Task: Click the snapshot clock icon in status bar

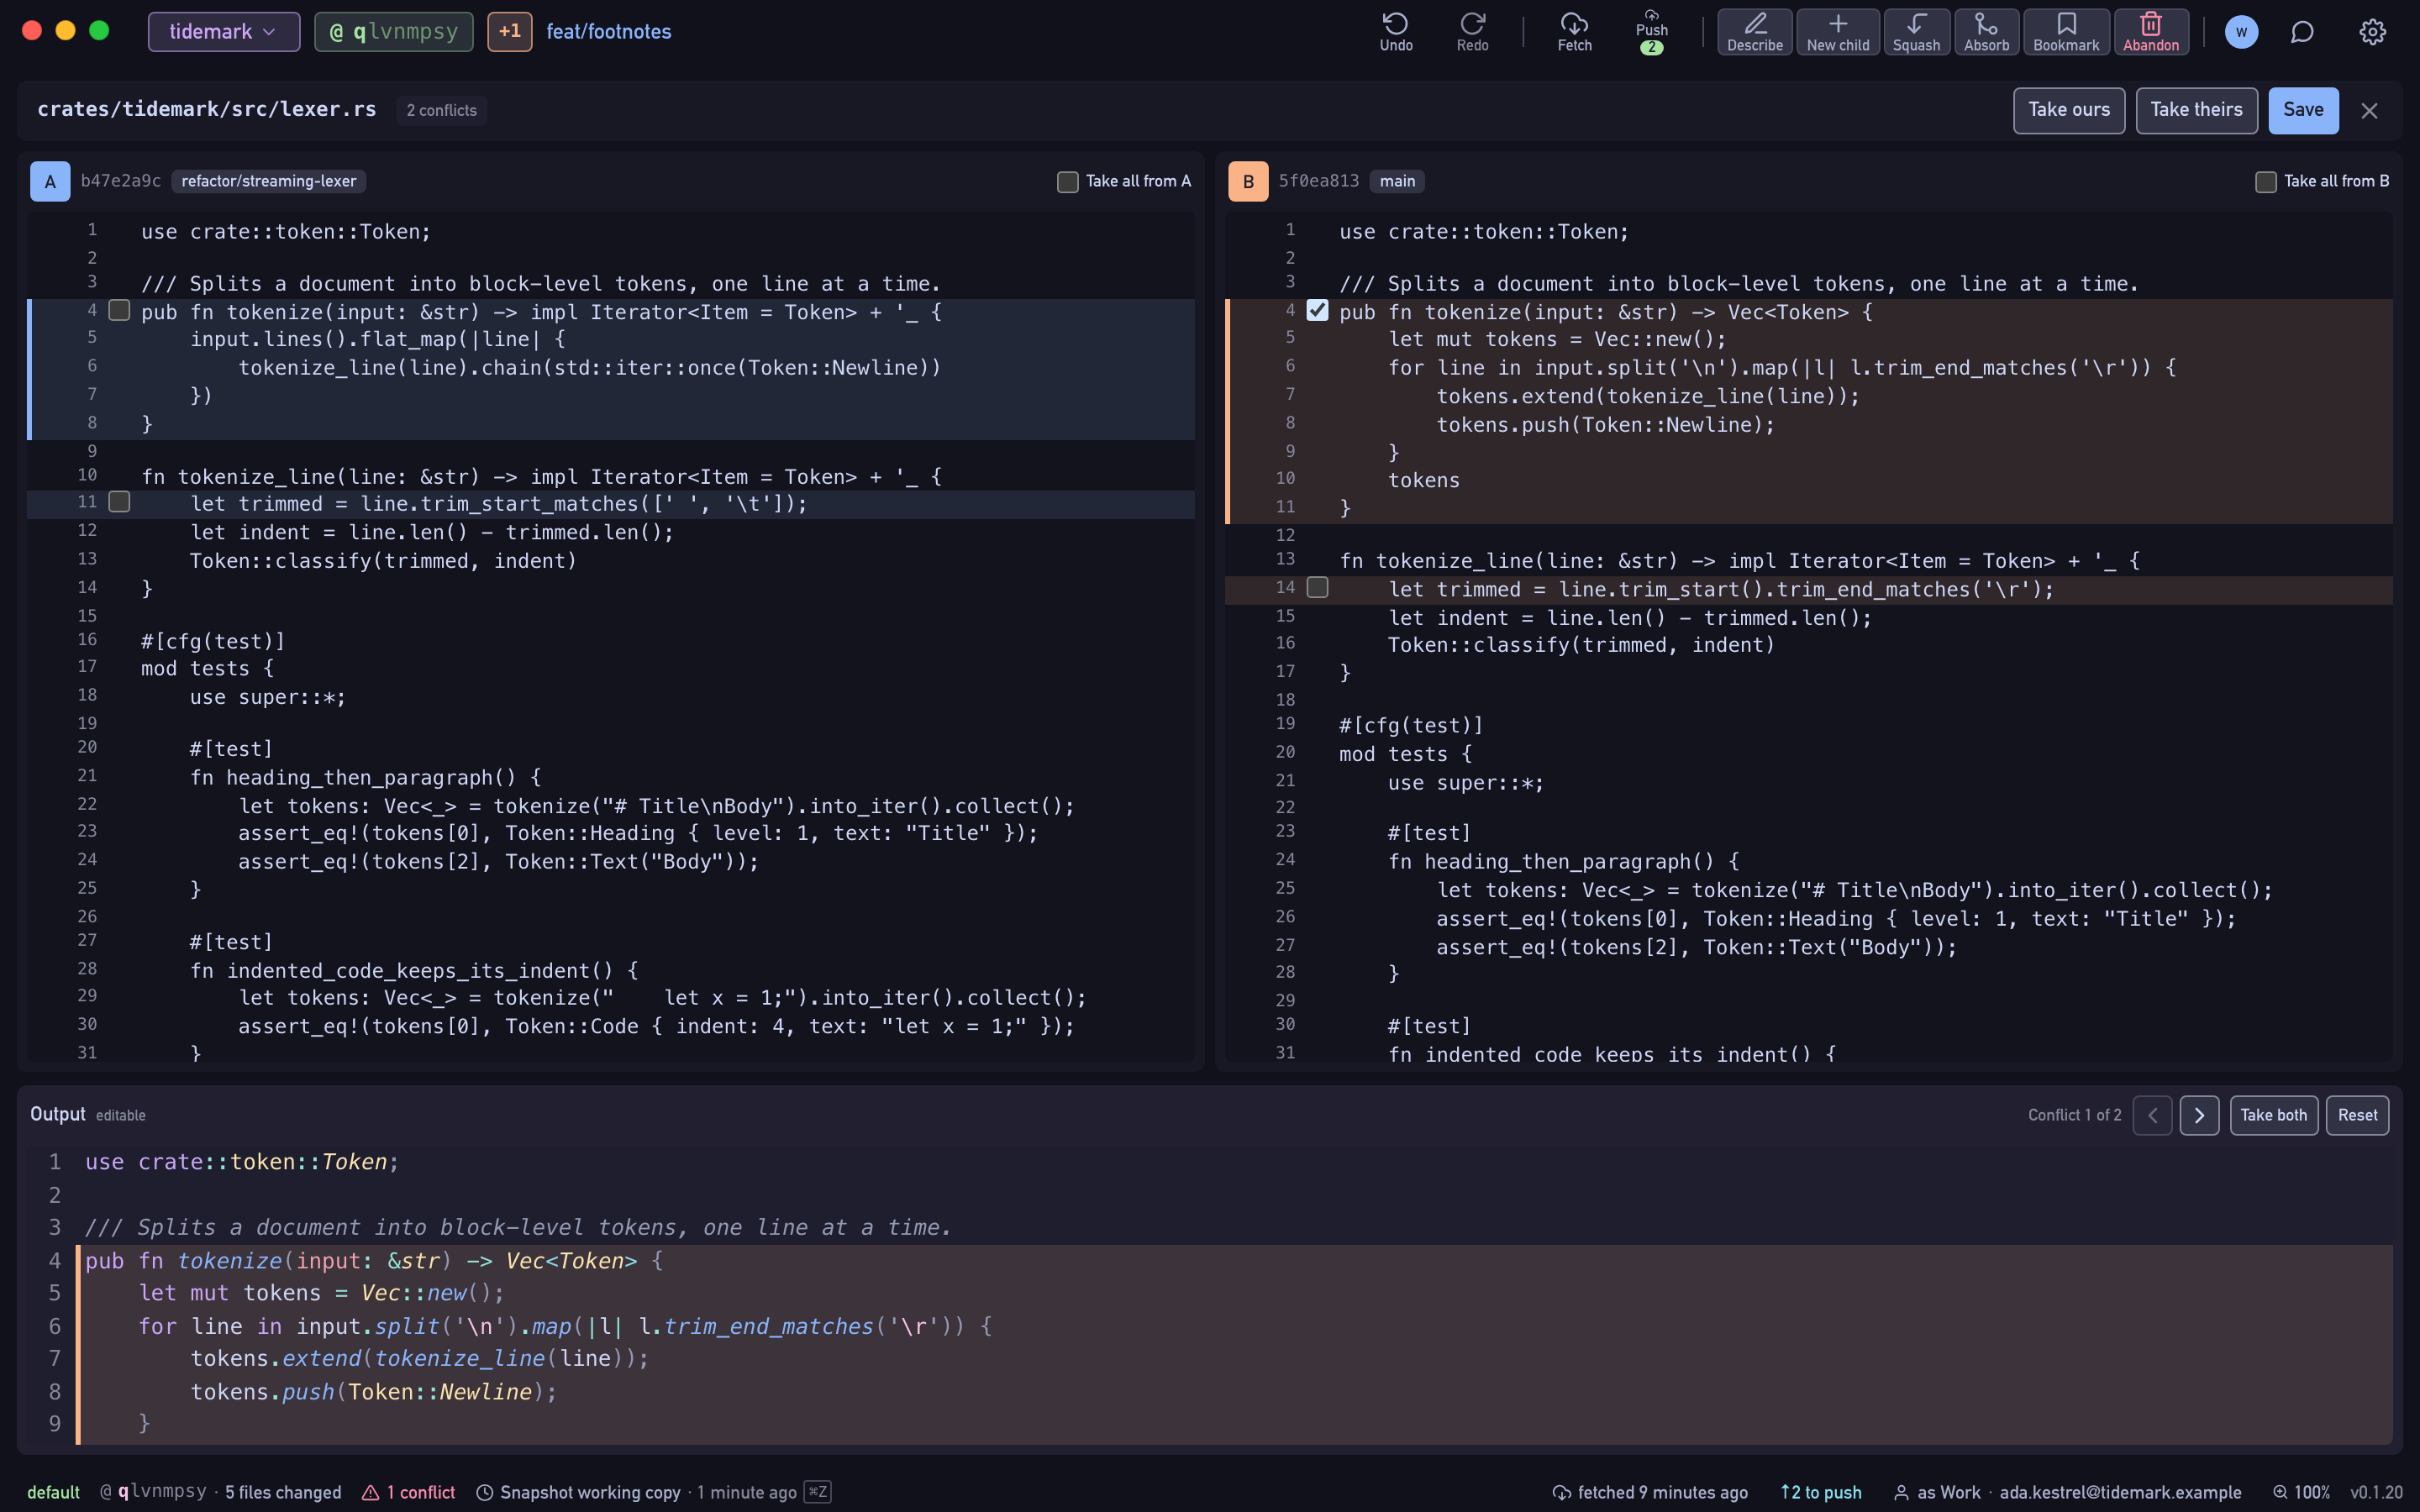Action: (484, 1492)
